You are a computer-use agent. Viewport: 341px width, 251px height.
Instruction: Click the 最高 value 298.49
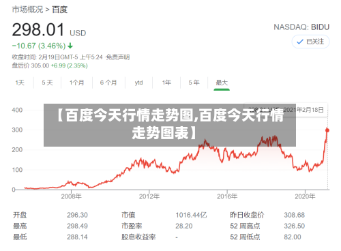[x=77, y=226]
